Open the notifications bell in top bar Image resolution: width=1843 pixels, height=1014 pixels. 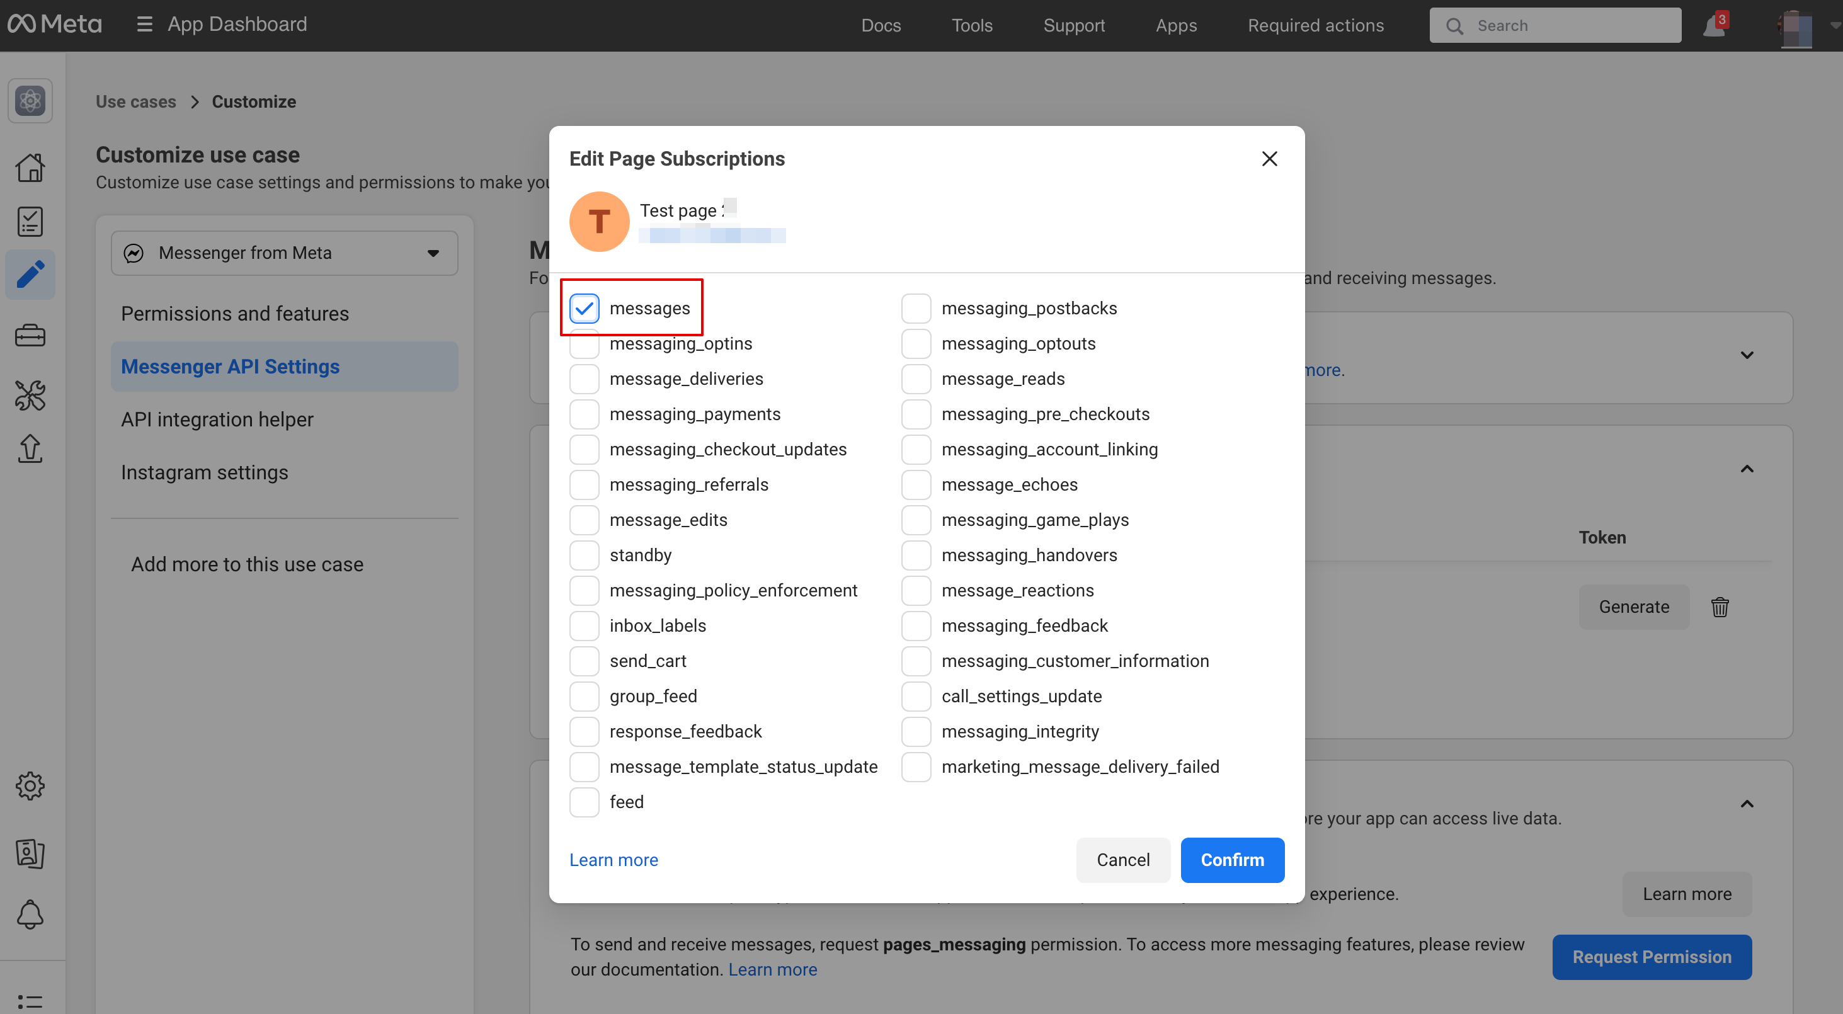[1715, 26]
